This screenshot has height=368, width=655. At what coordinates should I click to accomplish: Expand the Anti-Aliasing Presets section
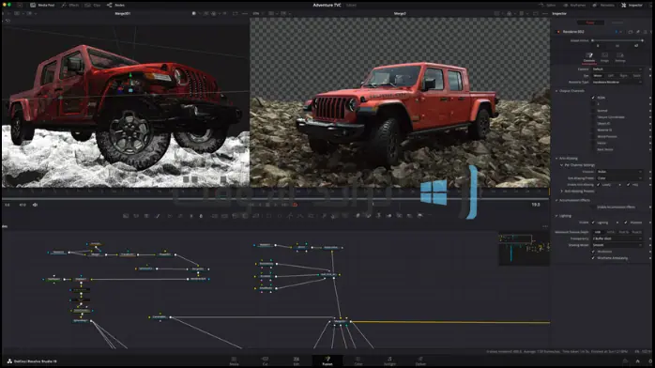[562, 192]
